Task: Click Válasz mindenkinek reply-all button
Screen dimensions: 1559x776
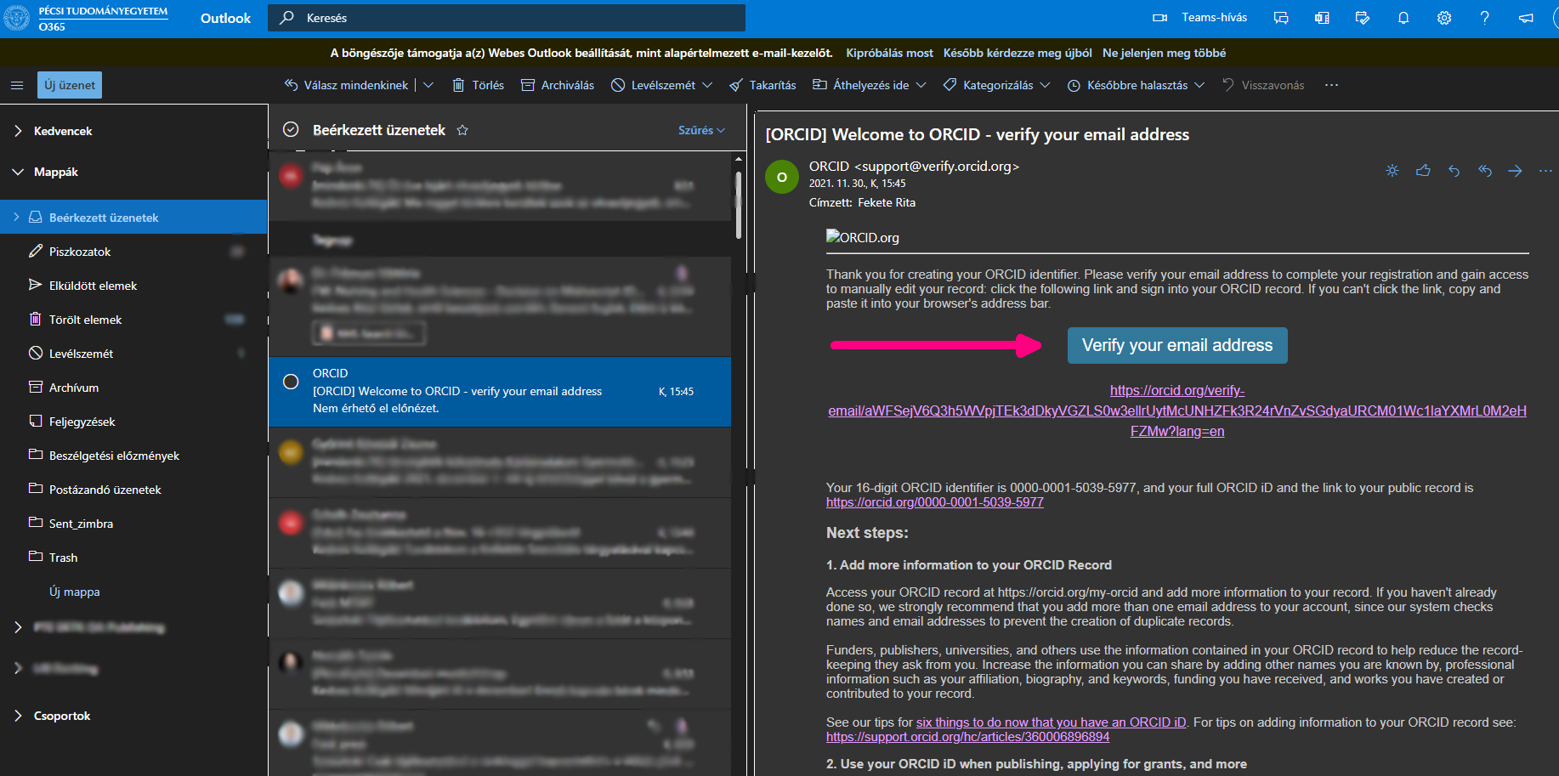Action: 347,85
